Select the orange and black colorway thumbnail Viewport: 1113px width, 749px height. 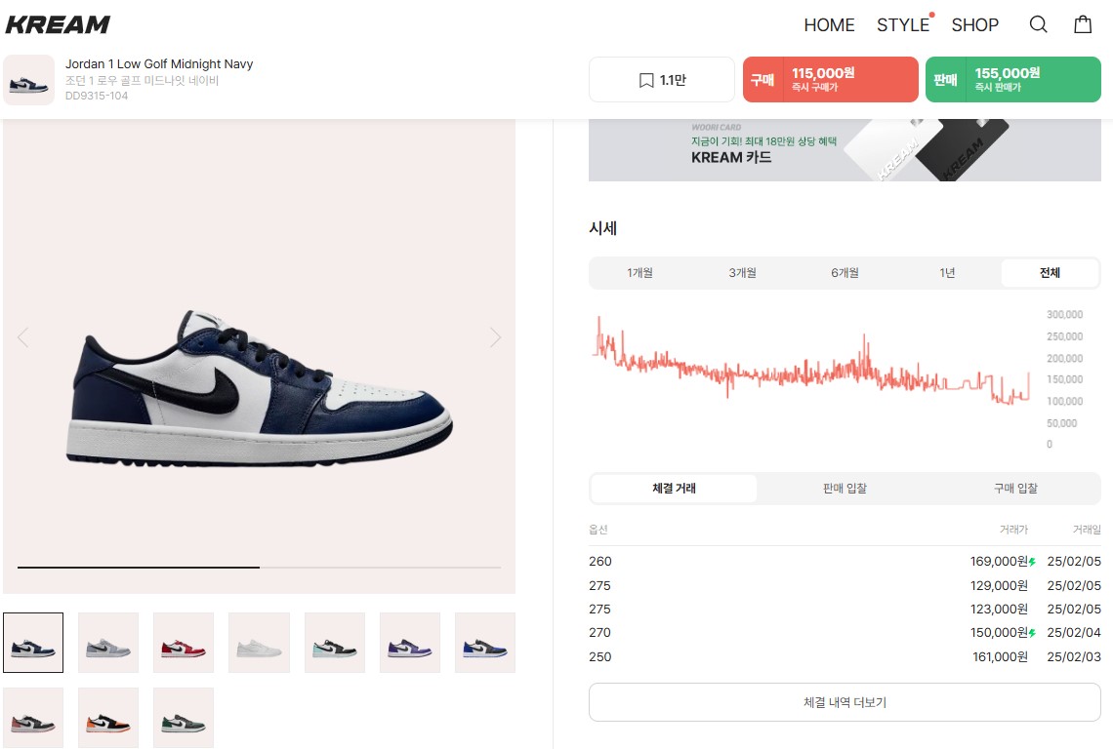(x=108, y=718)
